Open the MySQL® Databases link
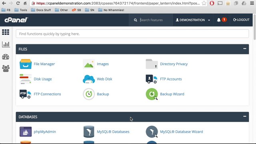 click(113, 132)
